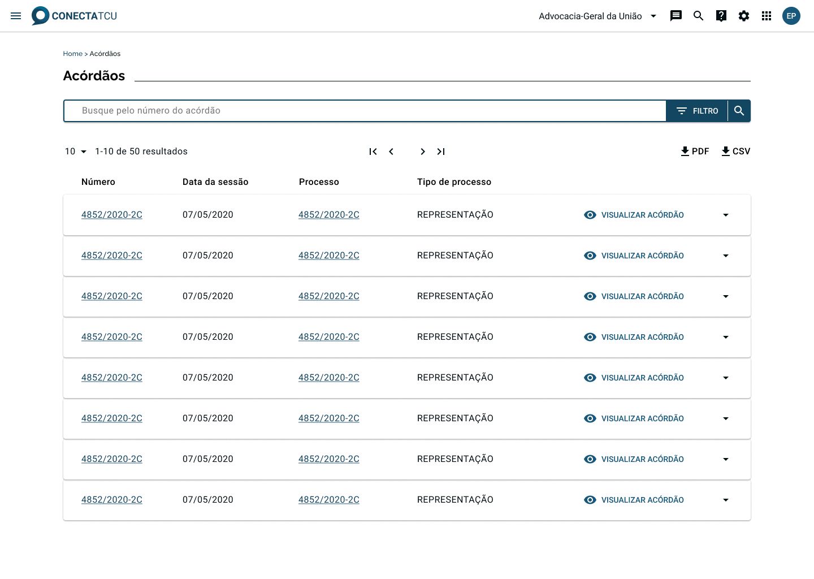Viewport: 814px width, 579px height.
Task: Export results as CSV
Action: click(x=735, y=152)
